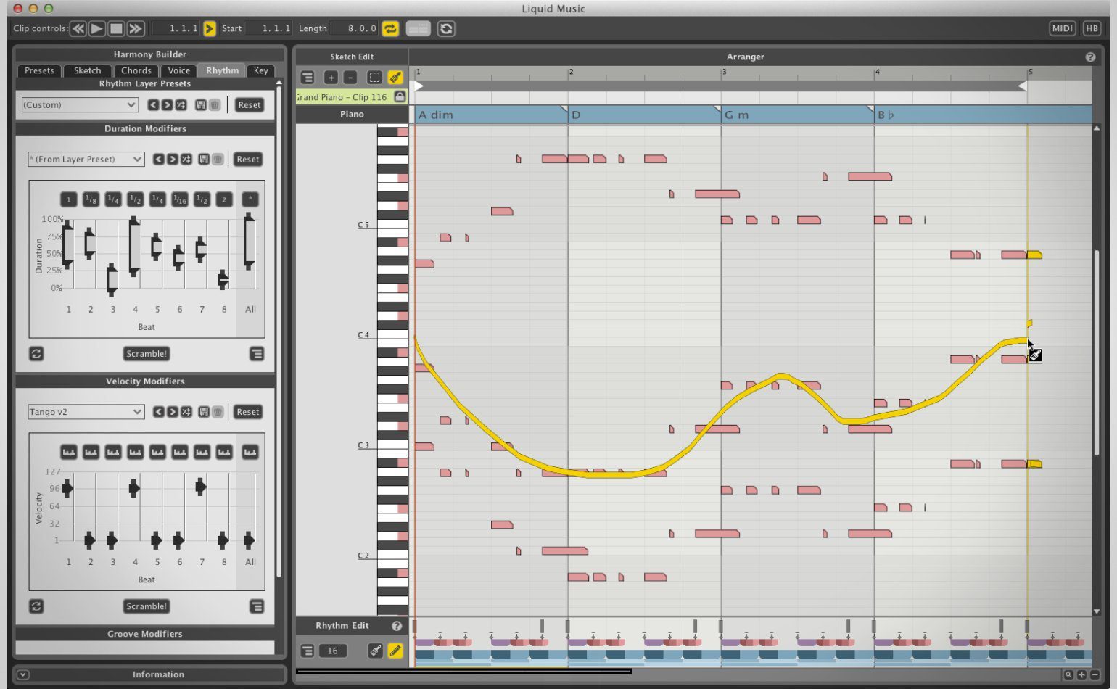1117x689 pixels.
Task: Open the Sketch Edit menu icon
Action: tap(308, 78)
